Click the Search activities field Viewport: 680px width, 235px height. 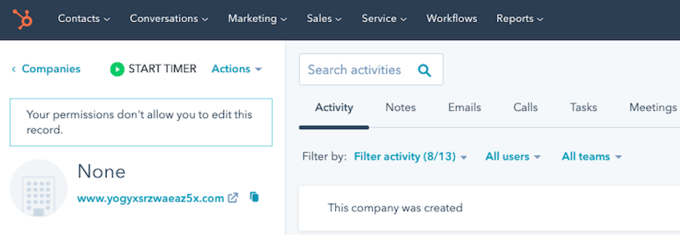coord(371,69)
